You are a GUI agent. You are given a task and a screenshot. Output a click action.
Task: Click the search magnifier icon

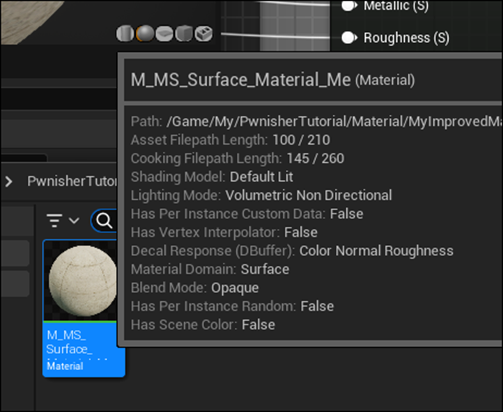(105, 221)
